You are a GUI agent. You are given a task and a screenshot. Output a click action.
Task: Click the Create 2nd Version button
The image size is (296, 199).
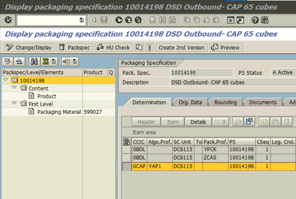coord(181,47)
